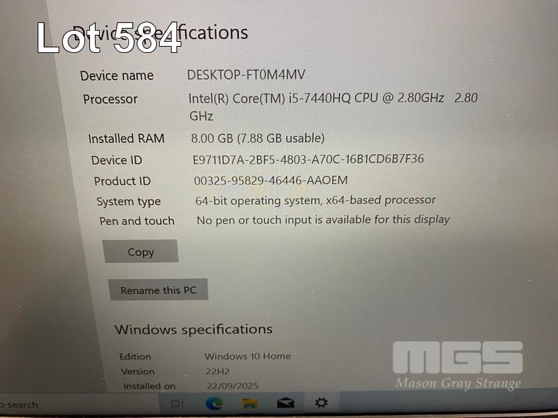Click the Windows specifications heading
This screenshot has height=418, width=558.
193,329
